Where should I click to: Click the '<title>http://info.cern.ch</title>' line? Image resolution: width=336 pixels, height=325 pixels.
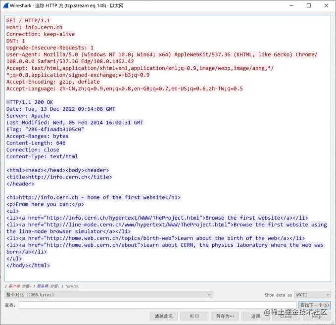click(x=59, y=177)
